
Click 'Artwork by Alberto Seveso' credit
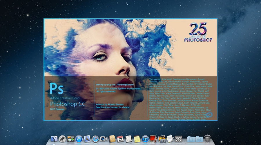click(x=110, y=105)
